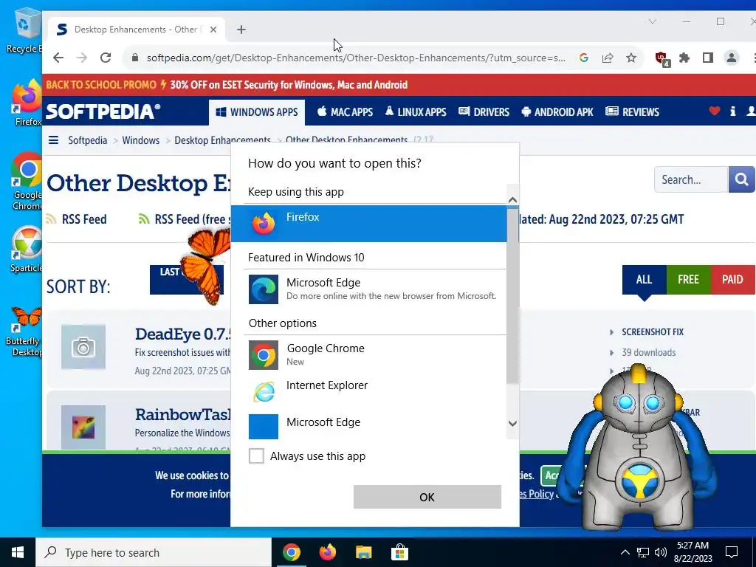Pick Google Chrome under Other options

tap(368, 355)
